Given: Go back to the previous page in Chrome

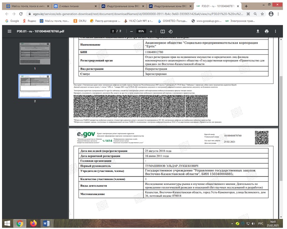Looking at the screenshot, I should (7, 14).
